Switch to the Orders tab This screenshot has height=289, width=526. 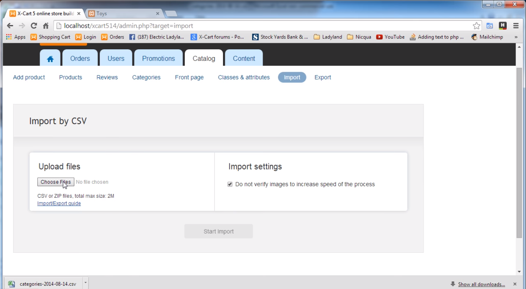(80, 59)
